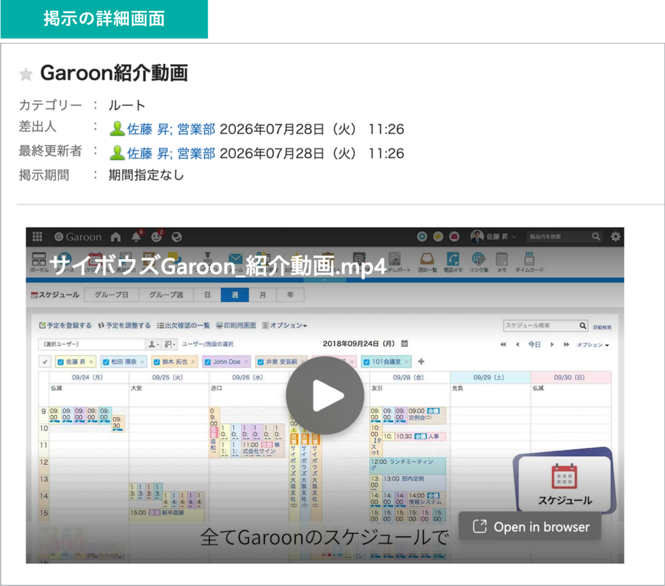Open 出欠確認の一覧 list

click(x=183, y=325)
